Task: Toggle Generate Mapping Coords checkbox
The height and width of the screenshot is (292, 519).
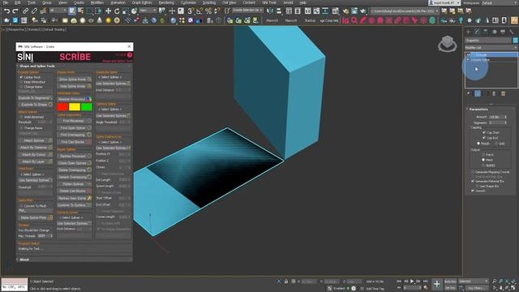Action: [473, 172]
